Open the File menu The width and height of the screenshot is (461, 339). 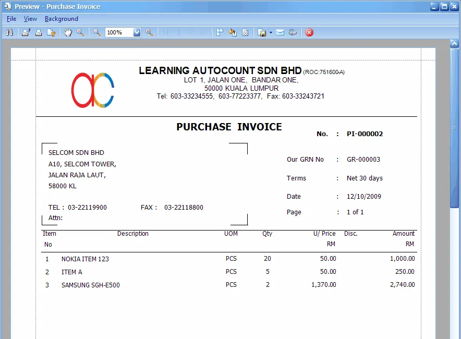pyautogui.click(x=11, y=19)
